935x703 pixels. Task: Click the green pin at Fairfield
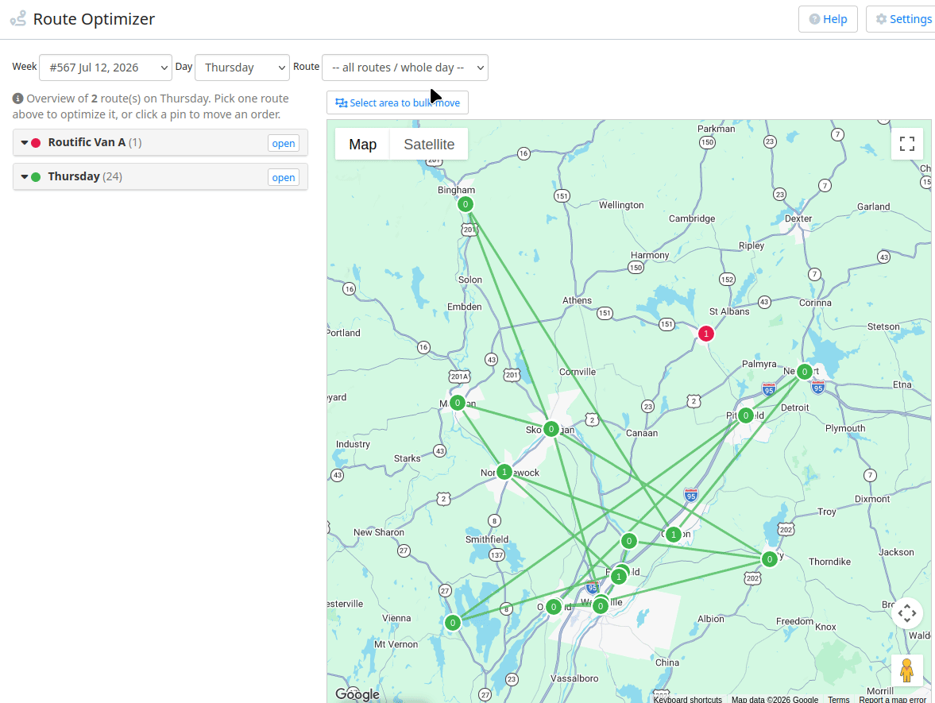619,577
